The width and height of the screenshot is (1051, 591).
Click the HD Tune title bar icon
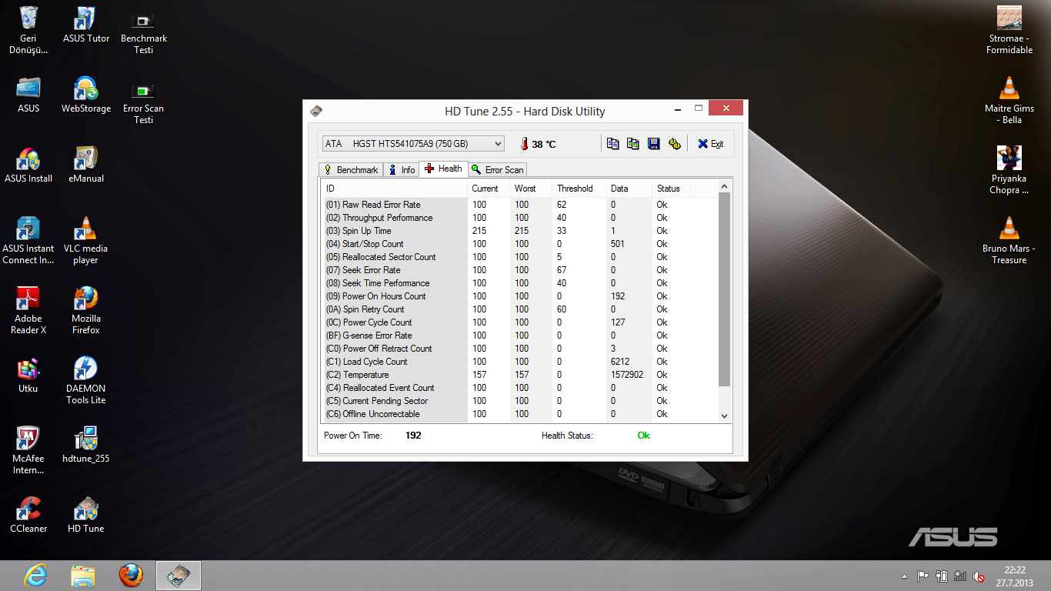[317, 112]
